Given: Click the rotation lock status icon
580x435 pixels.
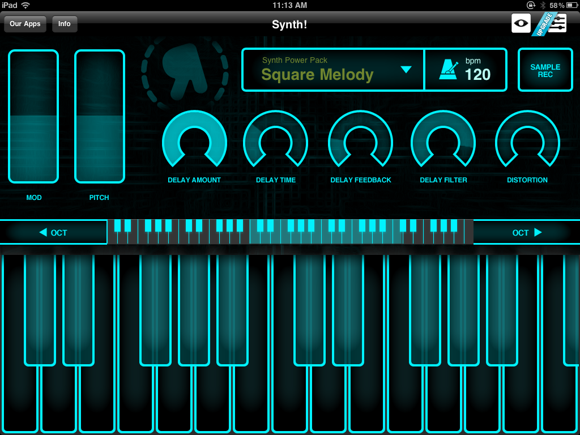Looking at the screenshot, I should click(x=531, y=5).
